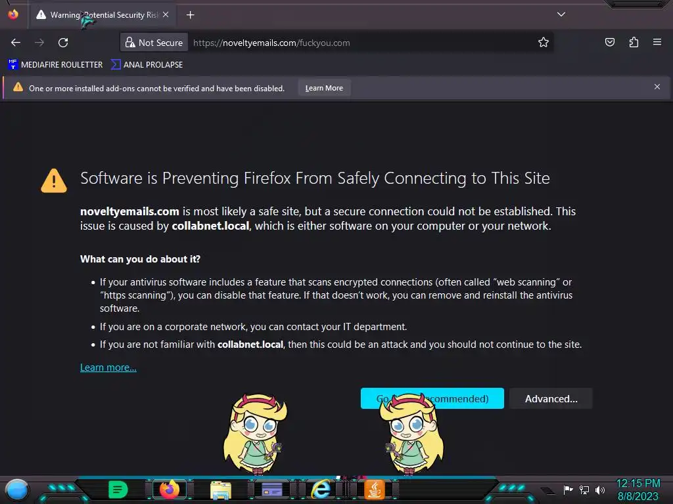The height and width of the screenshot is (504, 673).
Task: Launch Internet Explorer from the taskbar
Action: [321, 490]
